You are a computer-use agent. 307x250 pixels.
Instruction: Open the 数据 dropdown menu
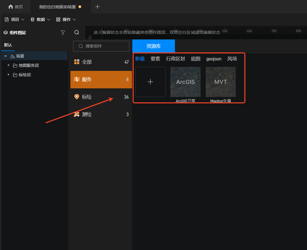tap(40, 20)
